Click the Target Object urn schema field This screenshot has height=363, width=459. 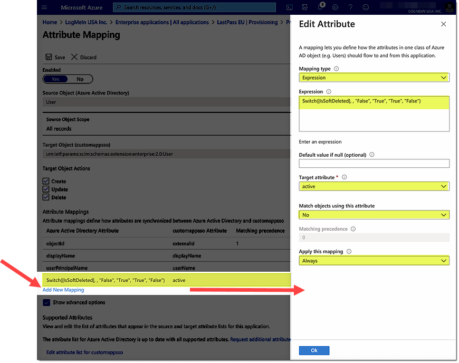167,154
